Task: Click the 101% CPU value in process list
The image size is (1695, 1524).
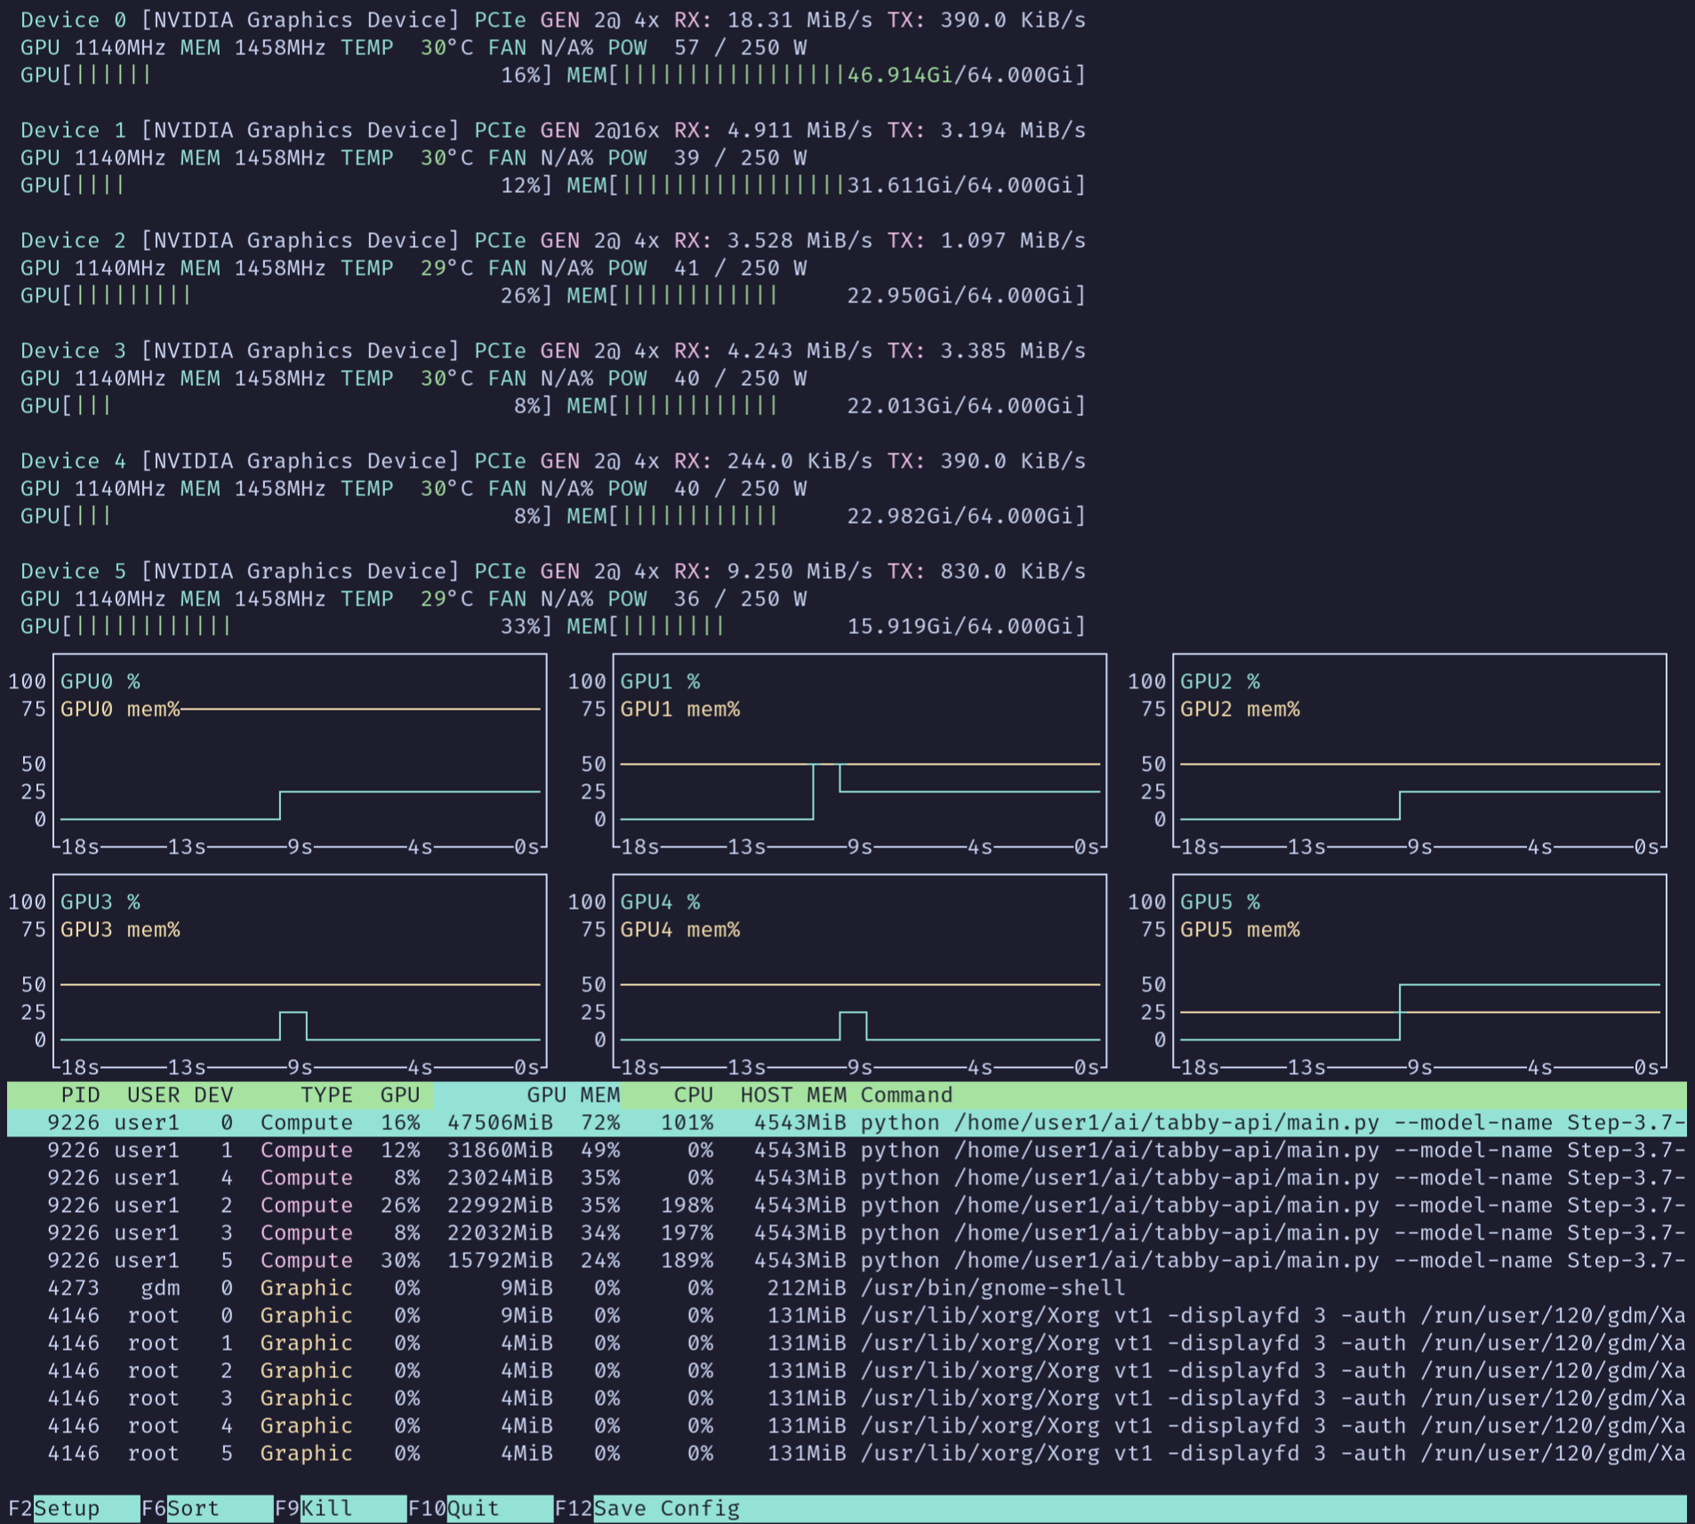Action: [687, 1122]
